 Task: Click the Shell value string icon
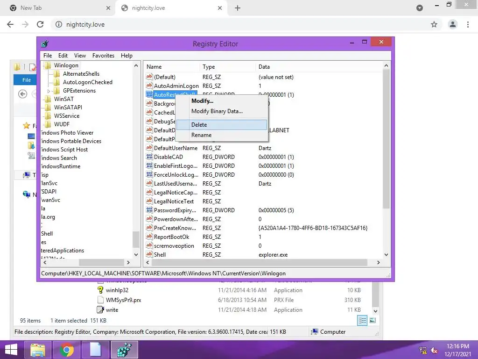[149, 254]
